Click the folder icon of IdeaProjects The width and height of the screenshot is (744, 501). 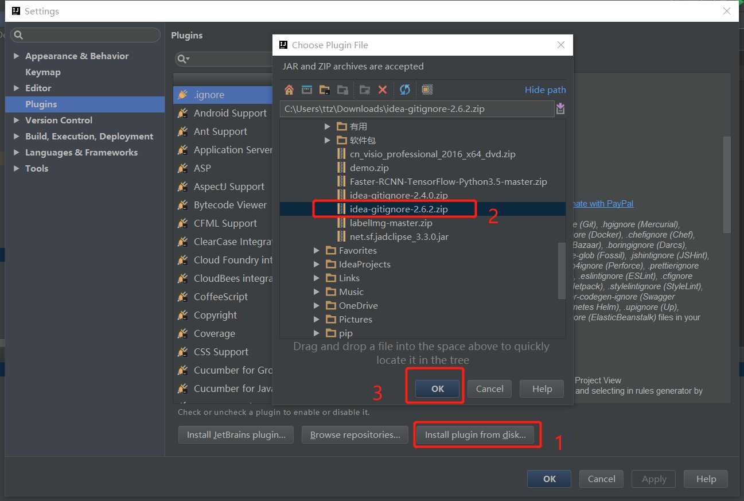pyautogui.click(x=330, y=264)
